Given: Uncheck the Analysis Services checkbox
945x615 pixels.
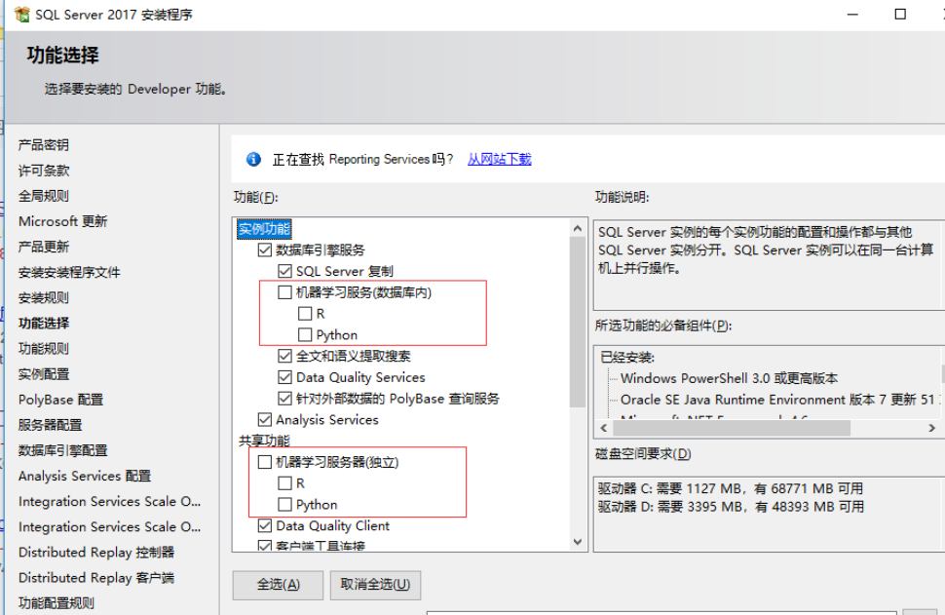Looking at the screenshot, I should tap(265, 420).
